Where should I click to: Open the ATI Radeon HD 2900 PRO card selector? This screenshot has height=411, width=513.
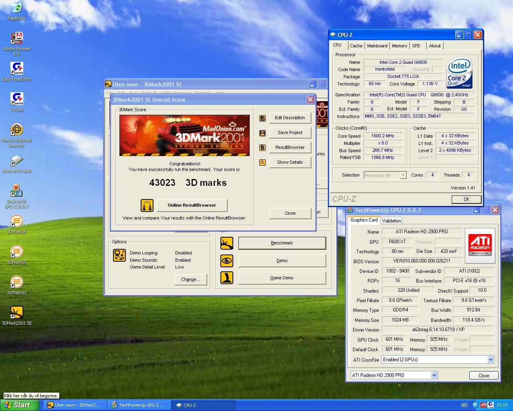pos(394,375)
